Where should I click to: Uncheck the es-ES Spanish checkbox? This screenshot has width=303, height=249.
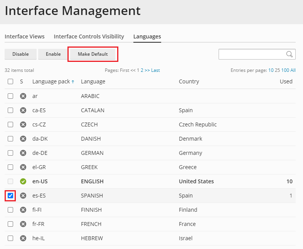coord(10,196)
